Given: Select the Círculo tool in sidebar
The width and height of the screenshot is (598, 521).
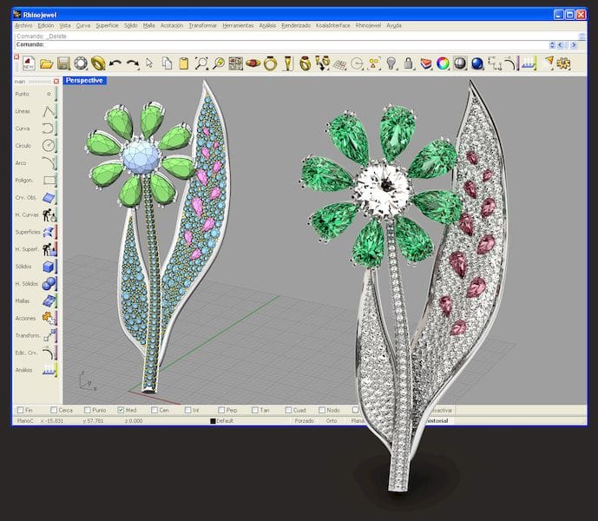Looking at the screenshot, I should 49,145.
